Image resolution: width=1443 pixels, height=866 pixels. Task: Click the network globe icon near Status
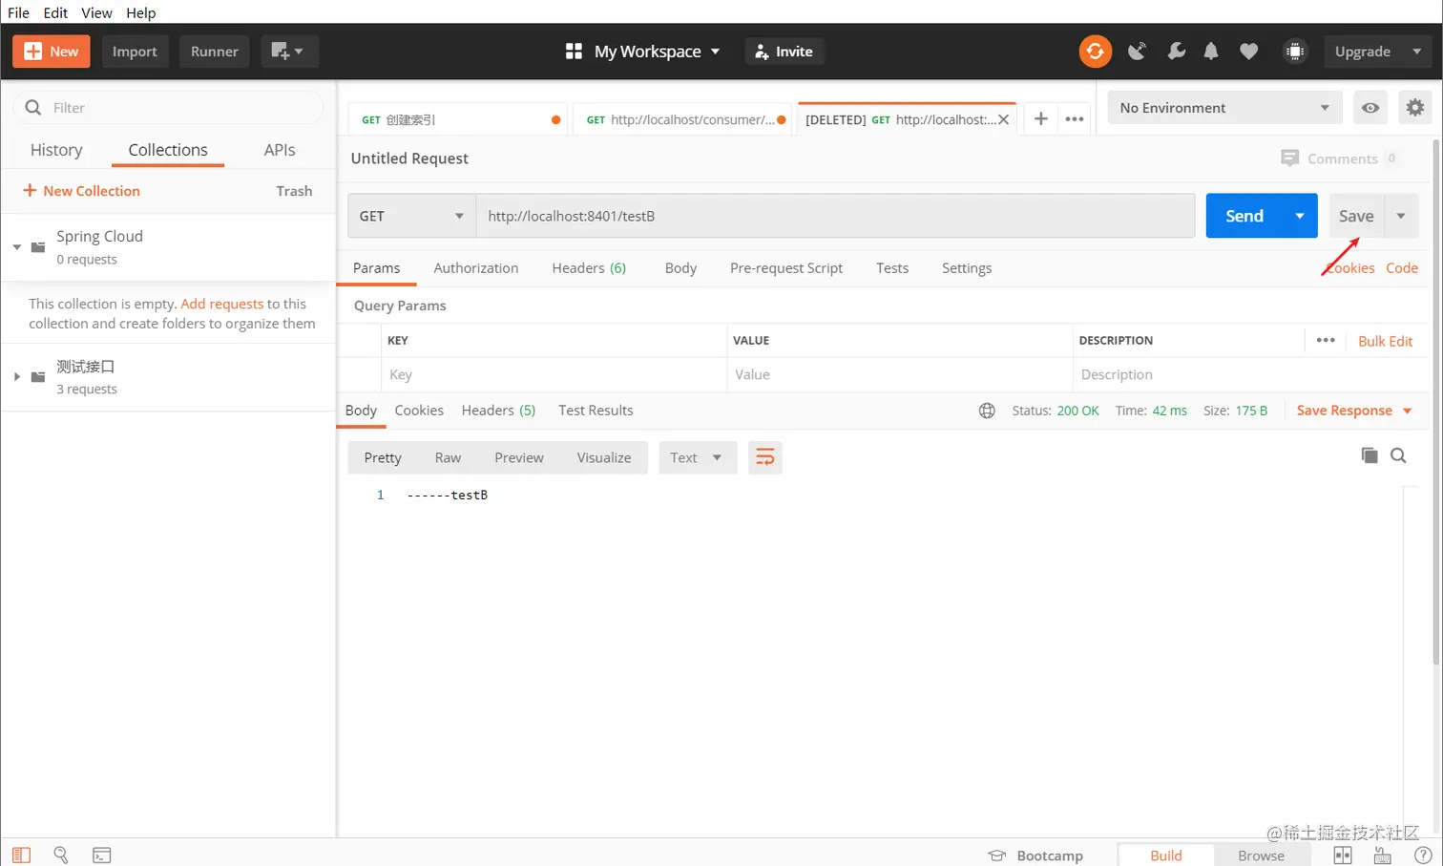[x=987, y=411]
